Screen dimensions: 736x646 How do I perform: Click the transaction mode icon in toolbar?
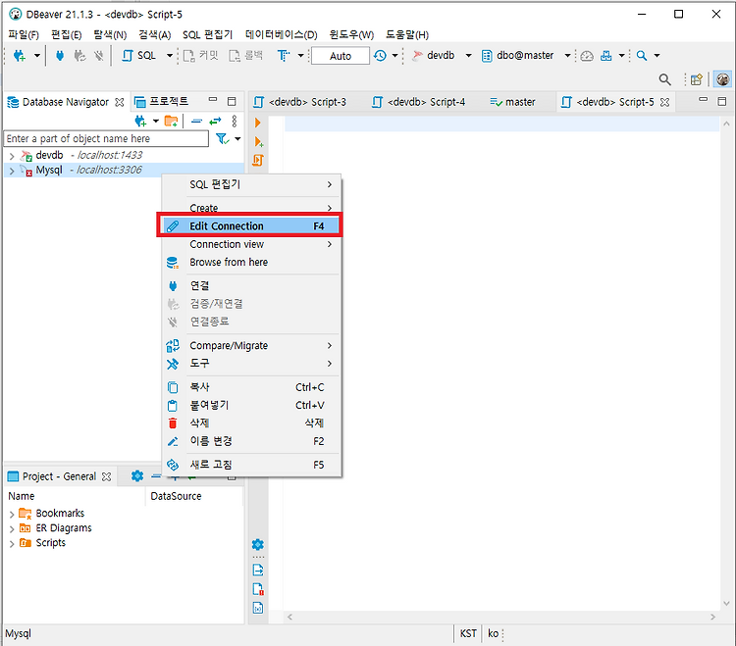[x=283, y=56]
